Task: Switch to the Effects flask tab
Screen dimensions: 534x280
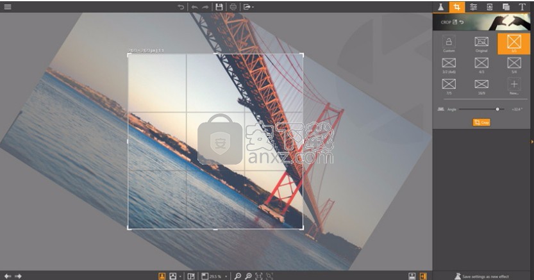Action: point(440,7)
